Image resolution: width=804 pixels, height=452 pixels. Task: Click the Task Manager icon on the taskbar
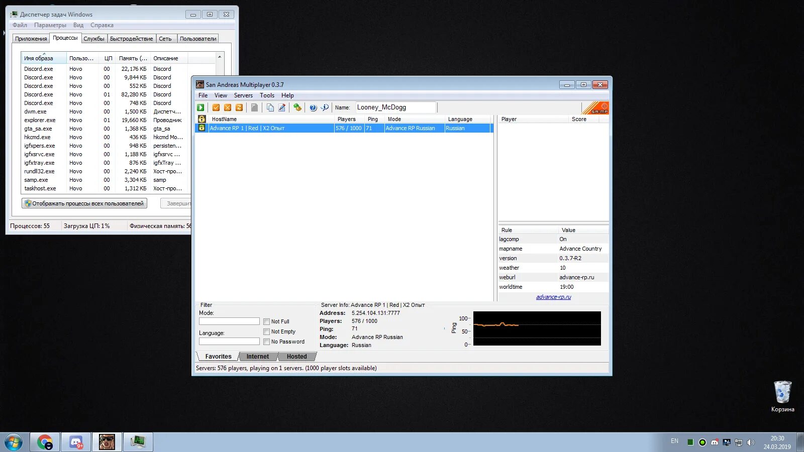tap(138, 442)
